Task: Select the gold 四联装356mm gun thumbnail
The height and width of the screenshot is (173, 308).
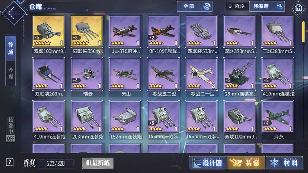Action: tap(87, 31)
